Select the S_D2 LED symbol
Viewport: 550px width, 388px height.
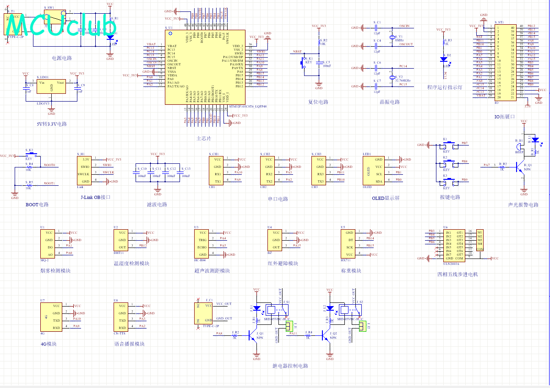point(444,59)
